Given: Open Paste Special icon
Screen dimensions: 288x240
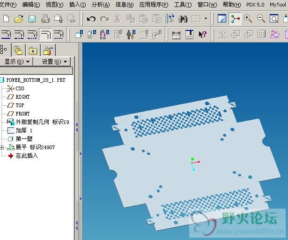Looking at the screenshot, I should 157,19.
